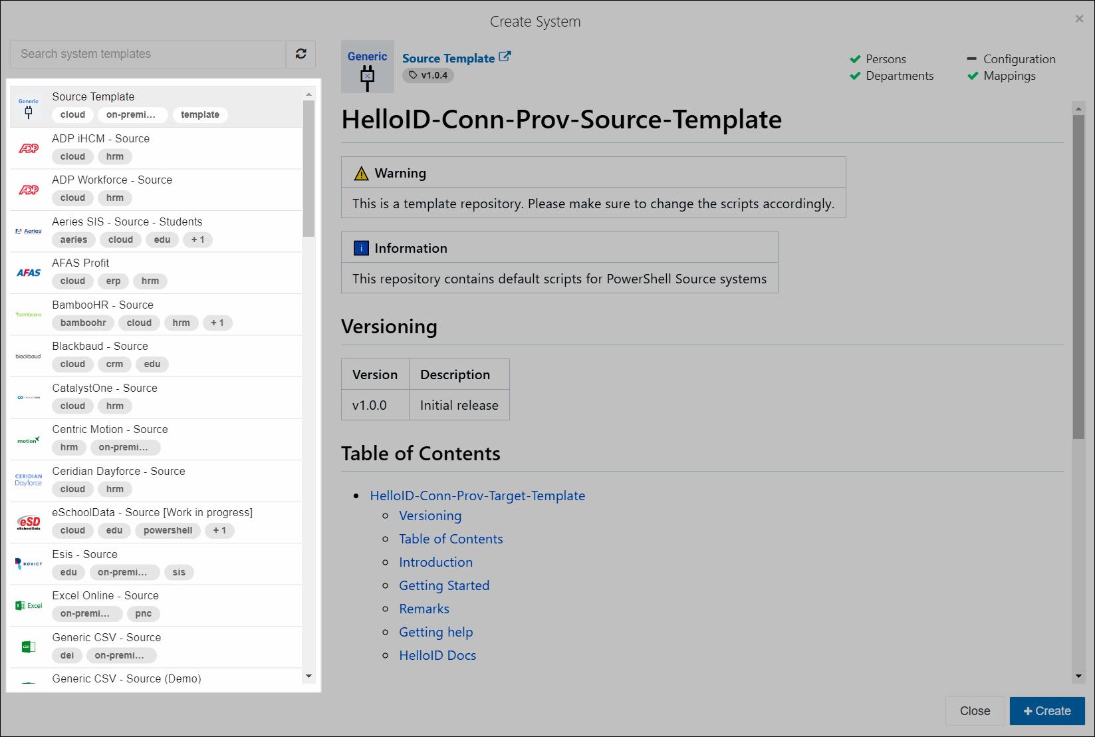Select Centric Motion - Source template
The width and height of the screenshot is (1095, 737).
coord(156,439)
